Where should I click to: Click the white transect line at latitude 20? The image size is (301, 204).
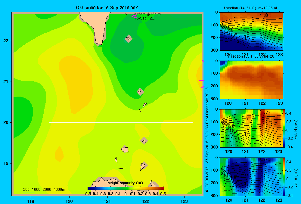tap(121, 122)
